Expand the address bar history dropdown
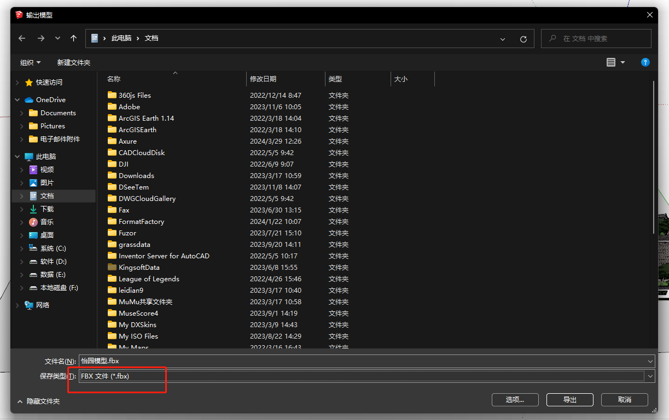669x420 pixels. pos(503,39)
